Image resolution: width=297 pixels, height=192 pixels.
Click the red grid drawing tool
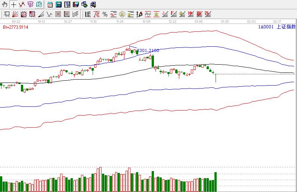[x=58, y=15]
